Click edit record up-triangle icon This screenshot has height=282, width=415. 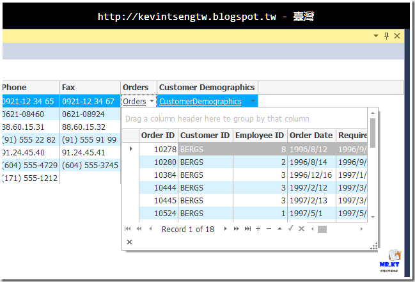[x=279, y=229]
